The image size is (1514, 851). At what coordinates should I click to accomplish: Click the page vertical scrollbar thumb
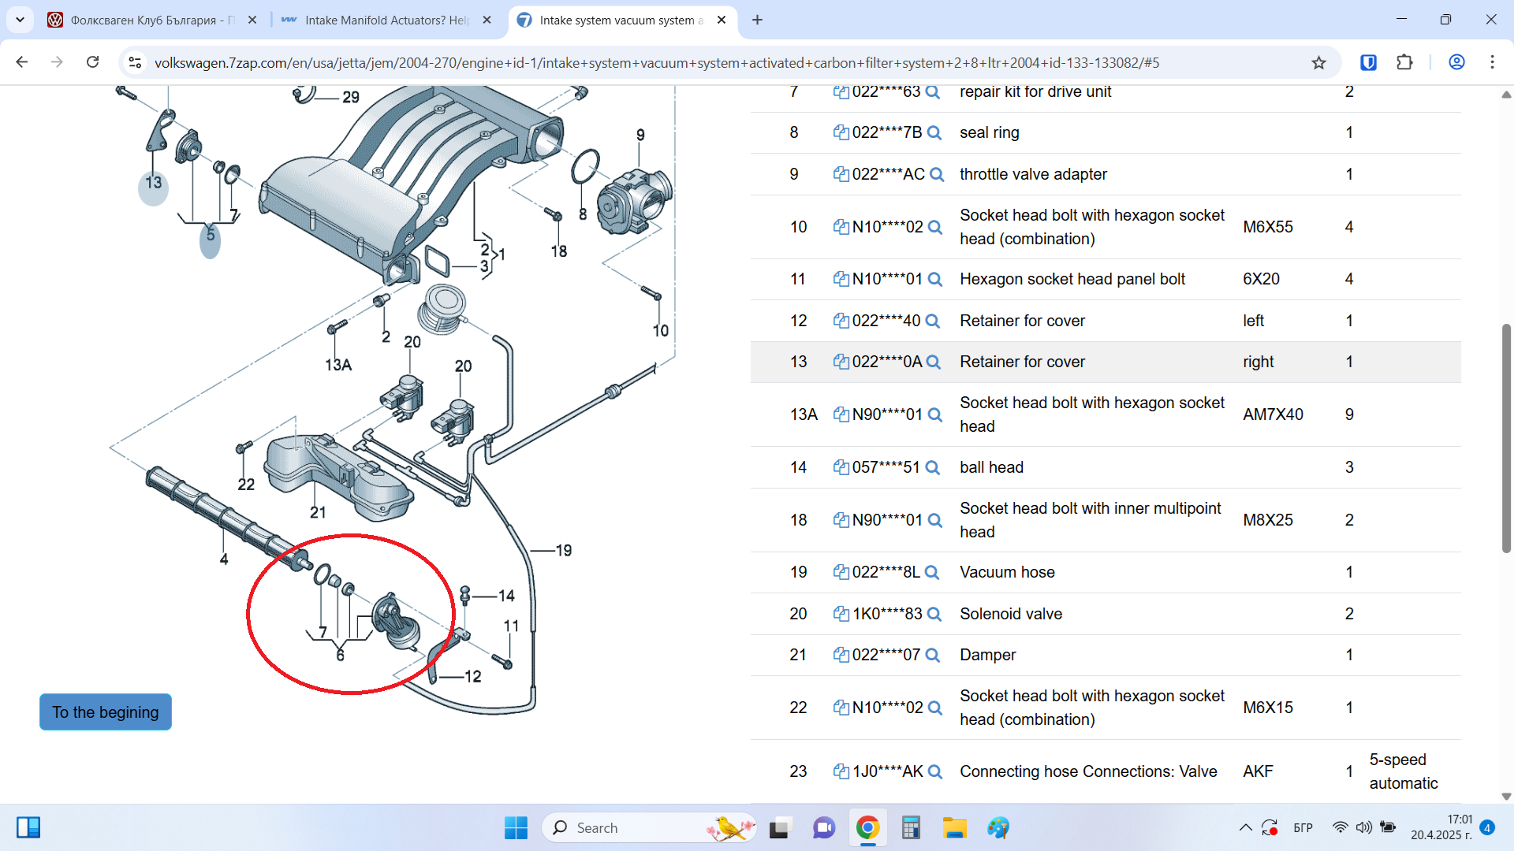1506,437
